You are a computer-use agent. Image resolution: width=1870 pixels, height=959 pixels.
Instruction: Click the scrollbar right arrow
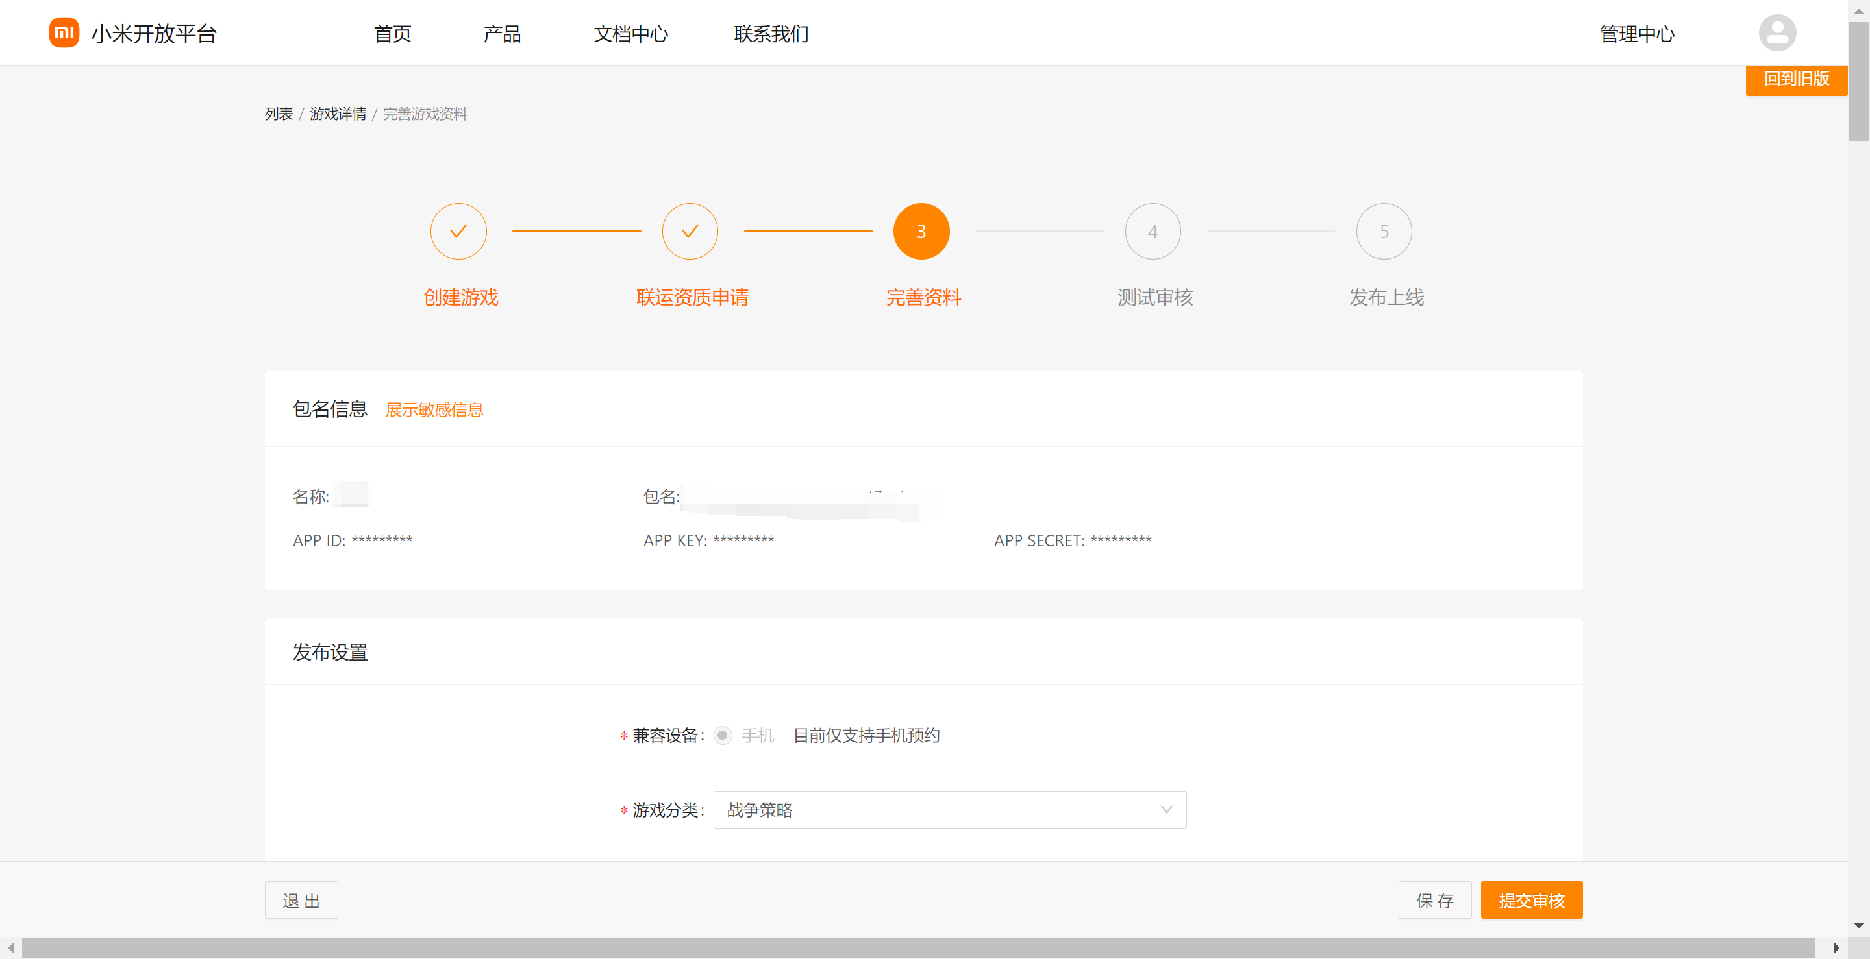coord(1836,947)
